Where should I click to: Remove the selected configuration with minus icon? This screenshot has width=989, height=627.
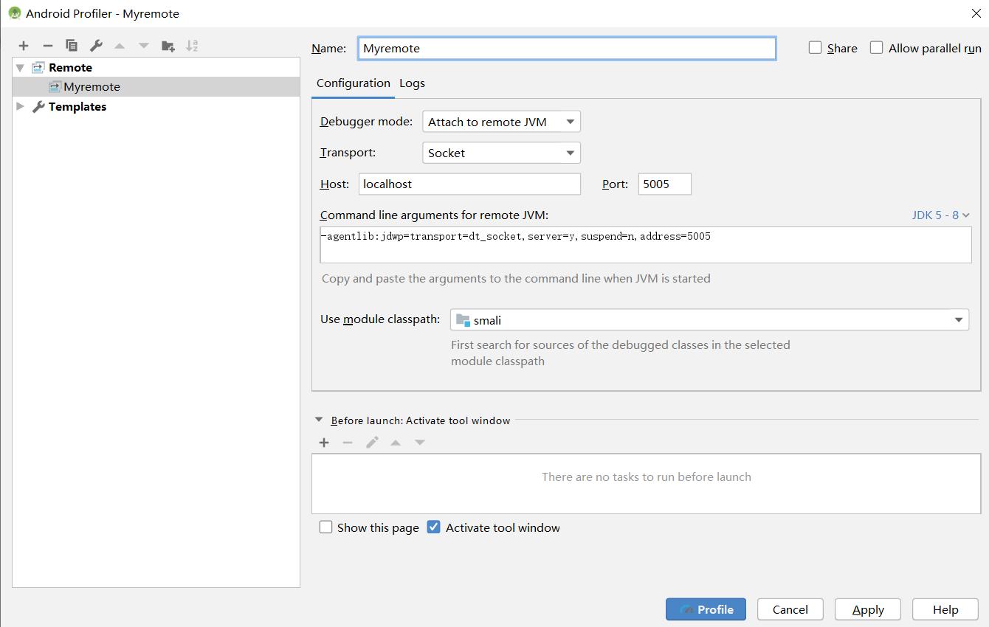(x=47, y=46)
